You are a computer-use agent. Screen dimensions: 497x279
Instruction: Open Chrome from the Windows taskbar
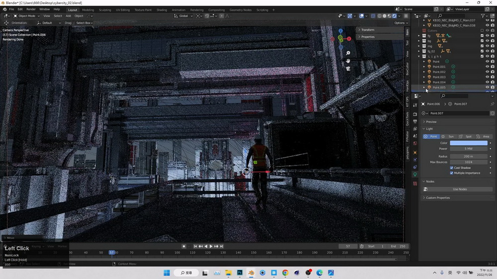point(285,273)
